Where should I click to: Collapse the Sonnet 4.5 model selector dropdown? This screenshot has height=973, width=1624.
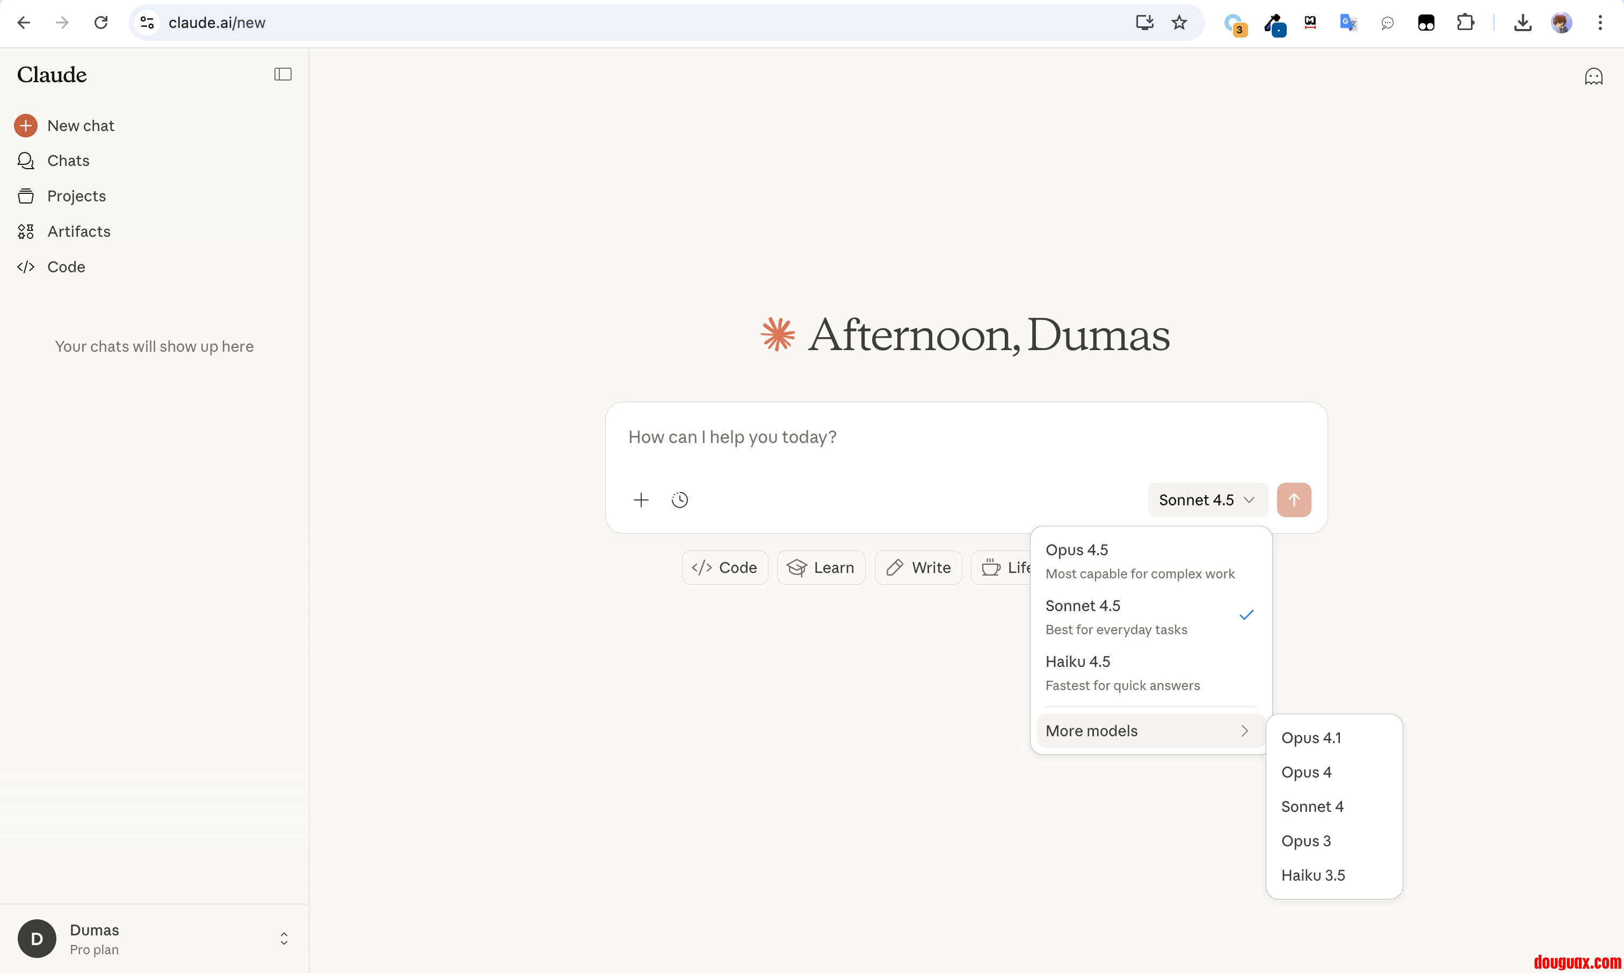[x=1206, y=499]
